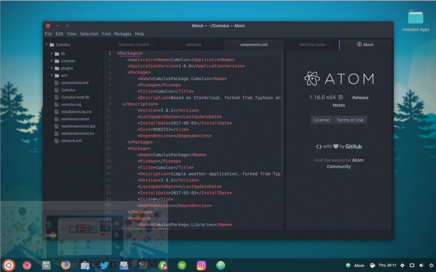Viewport: 436px width, 272px height.
Task: Open the Packages menu
Action: tap(123, 34)
